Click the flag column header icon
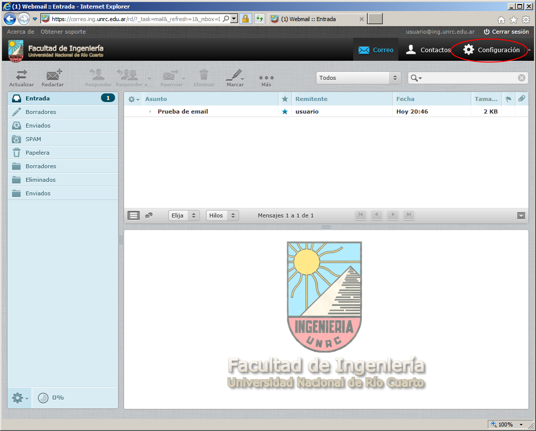 click(x=508, y=99)
